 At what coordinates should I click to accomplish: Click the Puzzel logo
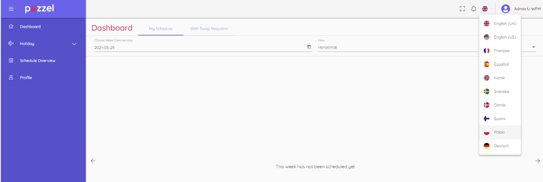click(x=40, y=9)
